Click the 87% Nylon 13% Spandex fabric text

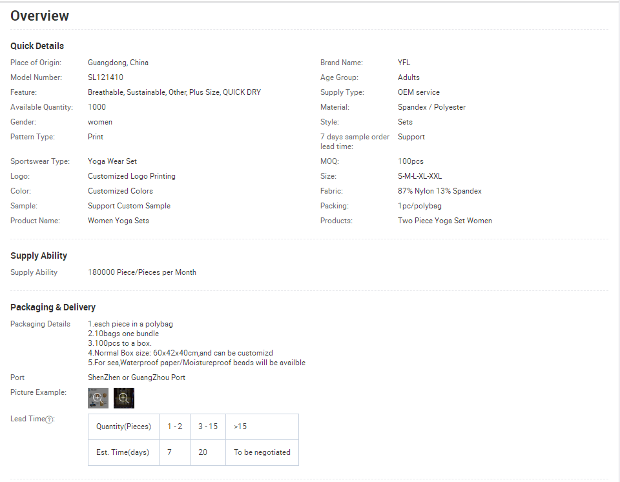coord(439,191)
